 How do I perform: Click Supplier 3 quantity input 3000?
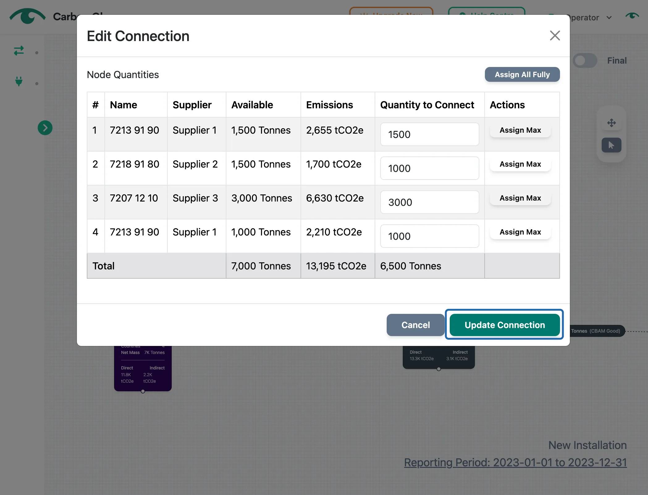[x=429, y=202]
